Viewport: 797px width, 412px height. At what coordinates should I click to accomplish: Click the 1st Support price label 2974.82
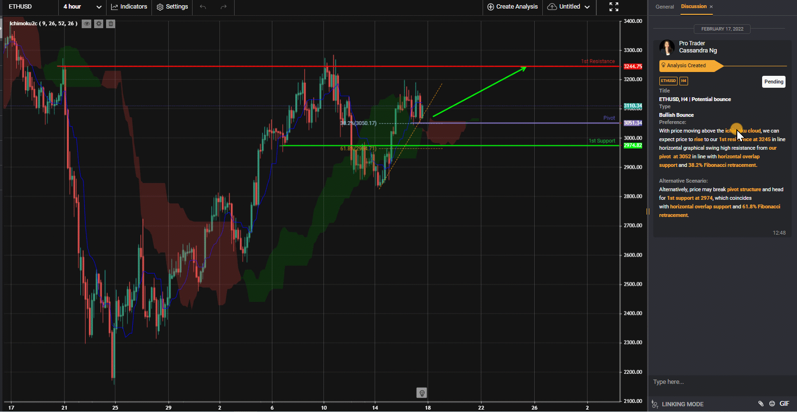[x=633, y=145]
